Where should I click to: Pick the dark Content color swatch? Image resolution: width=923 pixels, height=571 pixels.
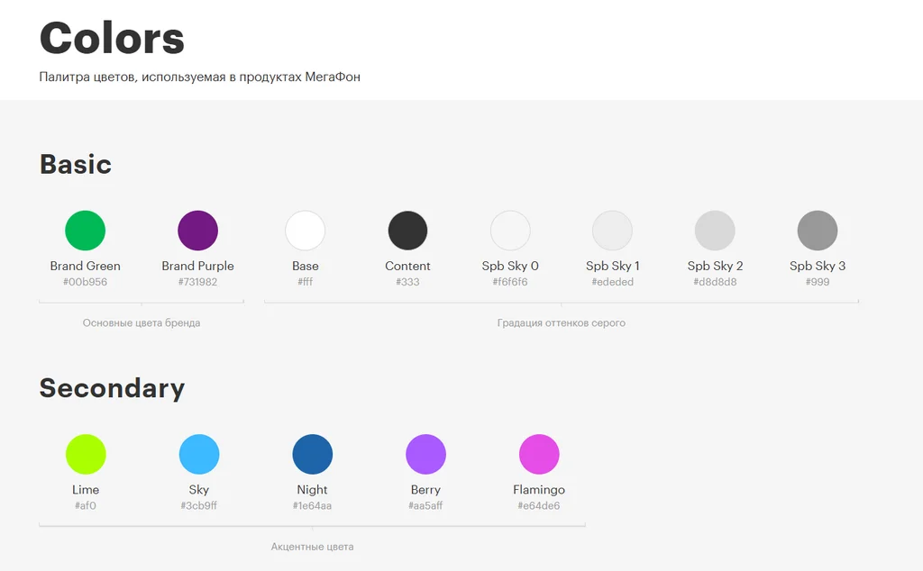pyautogui.click(x=407, y=231)
